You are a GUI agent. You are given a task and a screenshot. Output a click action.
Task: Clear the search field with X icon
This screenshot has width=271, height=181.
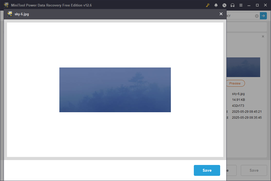[x=257, y=16]
